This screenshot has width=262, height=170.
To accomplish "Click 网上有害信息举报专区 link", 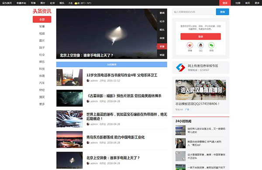I will coord(203,66).
